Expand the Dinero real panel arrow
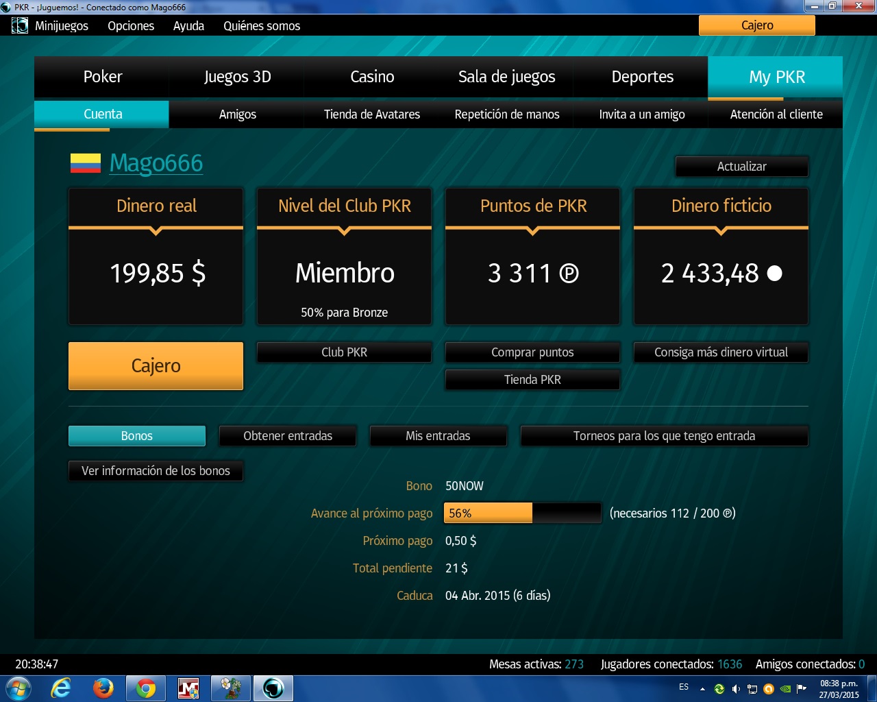 (x=156, y=231)
